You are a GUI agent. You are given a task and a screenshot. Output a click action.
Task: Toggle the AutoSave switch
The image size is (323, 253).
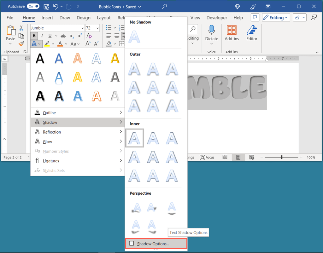tap(33, 6)
